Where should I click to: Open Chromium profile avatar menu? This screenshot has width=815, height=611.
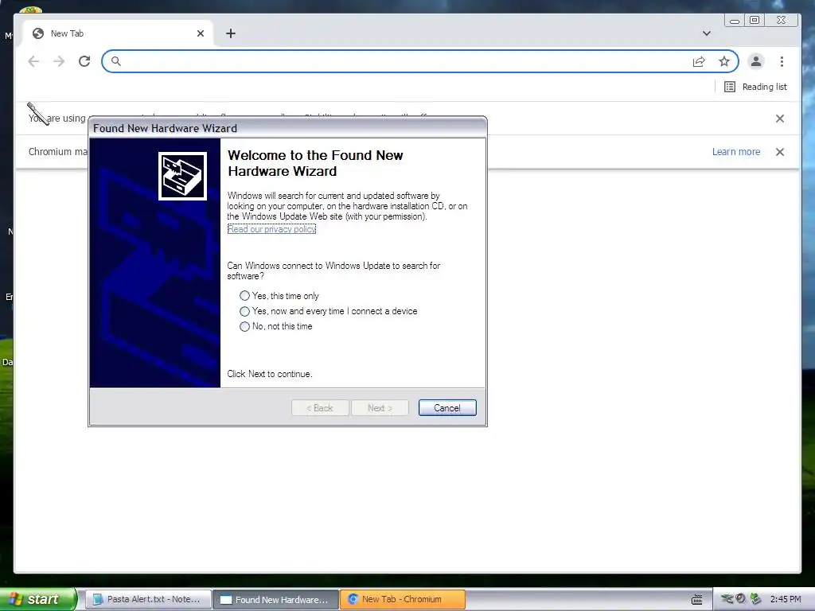(x=756, y=61)
